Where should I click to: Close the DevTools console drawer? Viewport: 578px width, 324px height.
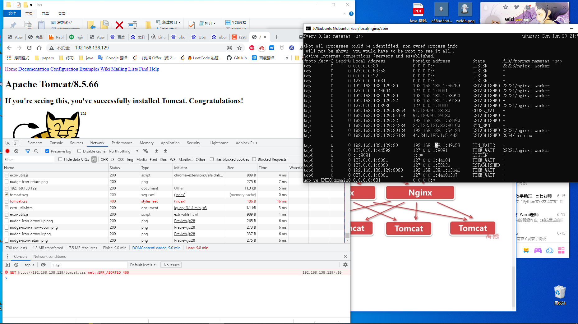coord(345,256)
